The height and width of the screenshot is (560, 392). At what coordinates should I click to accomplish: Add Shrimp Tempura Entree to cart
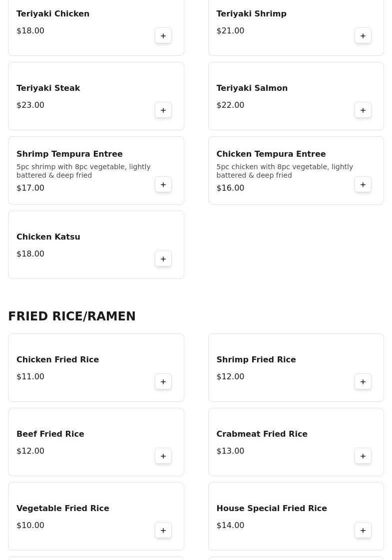(163, 185)
